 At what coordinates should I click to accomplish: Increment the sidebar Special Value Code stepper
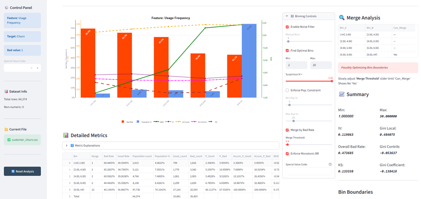coord(38,68)
